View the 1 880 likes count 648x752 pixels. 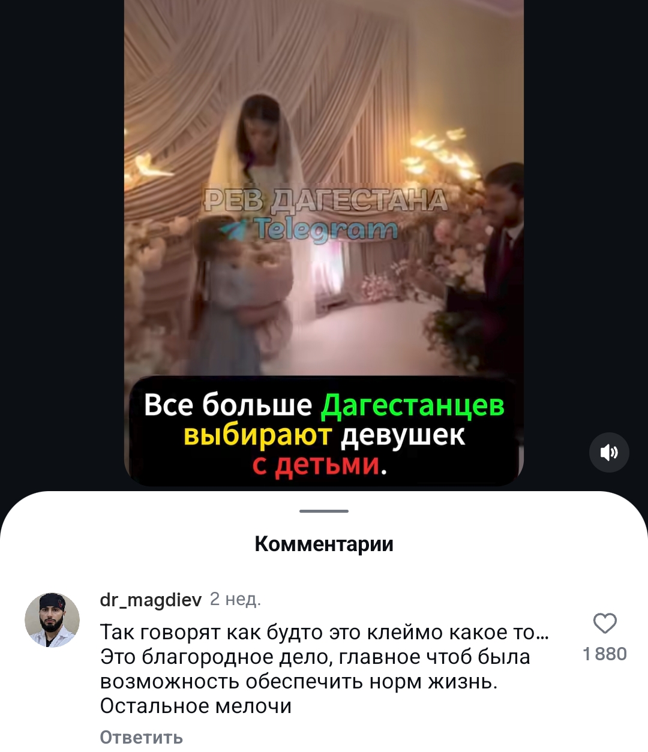click(605, 654)
